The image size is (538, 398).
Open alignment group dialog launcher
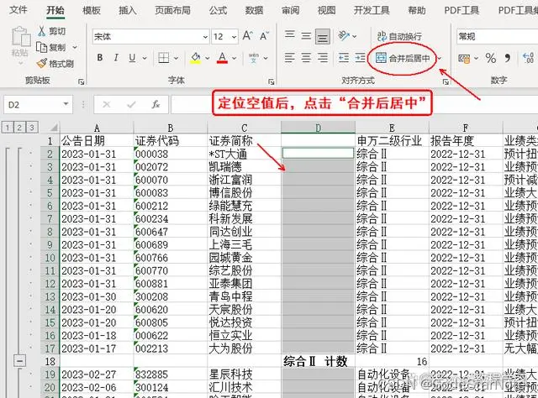point(446,81)
